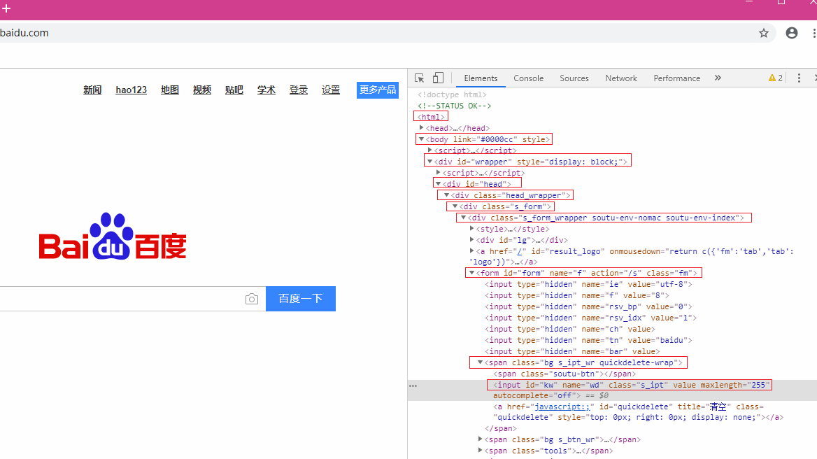Click the 百度一下 search button
Screen dimensions: 817x459
[301, 299]
